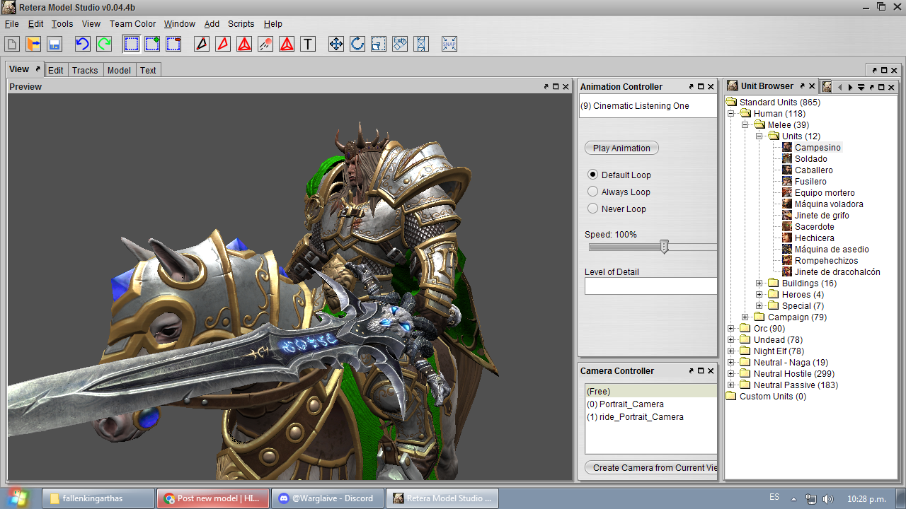Activate the Extend tool icon
Image resolution: width=906 pixels, height=509 pixels.
pos(421,44)
